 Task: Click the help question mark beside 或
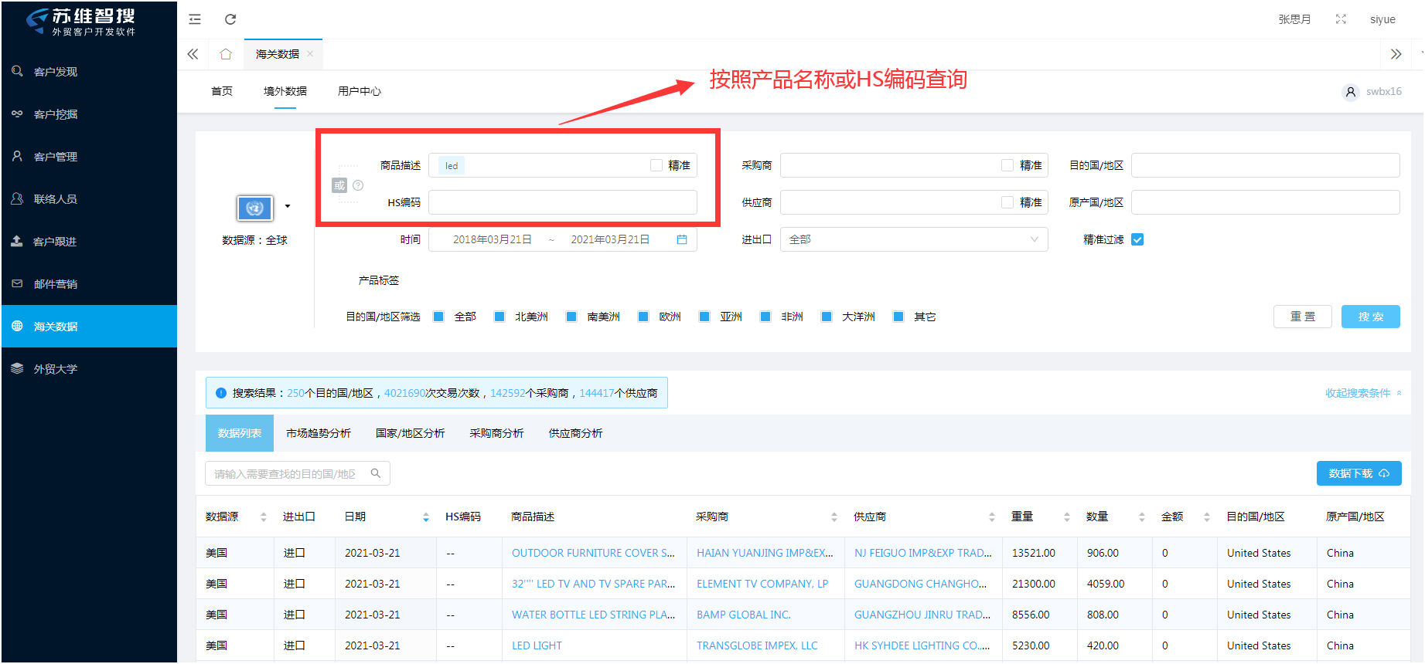tap(358, 185)
